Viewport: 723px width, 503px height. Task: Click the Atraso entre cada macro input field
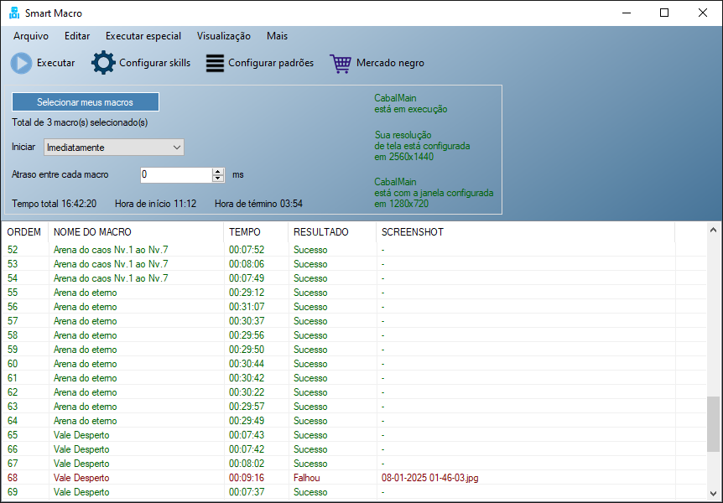click(x=175, y=174)
